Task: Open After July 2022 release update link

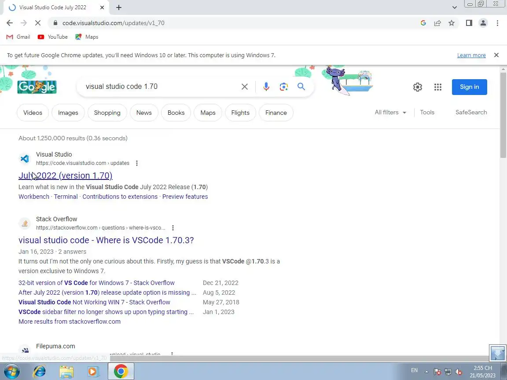Action: coord(107,293)
